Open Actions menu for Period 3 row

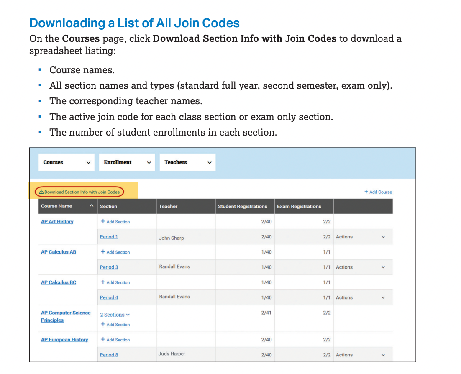point(360,267)
